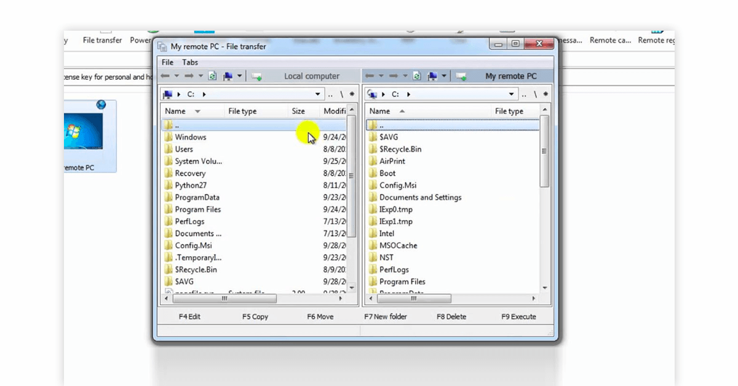Click the folder icon beside NST
Screen dimensions: 738x386
373,258
